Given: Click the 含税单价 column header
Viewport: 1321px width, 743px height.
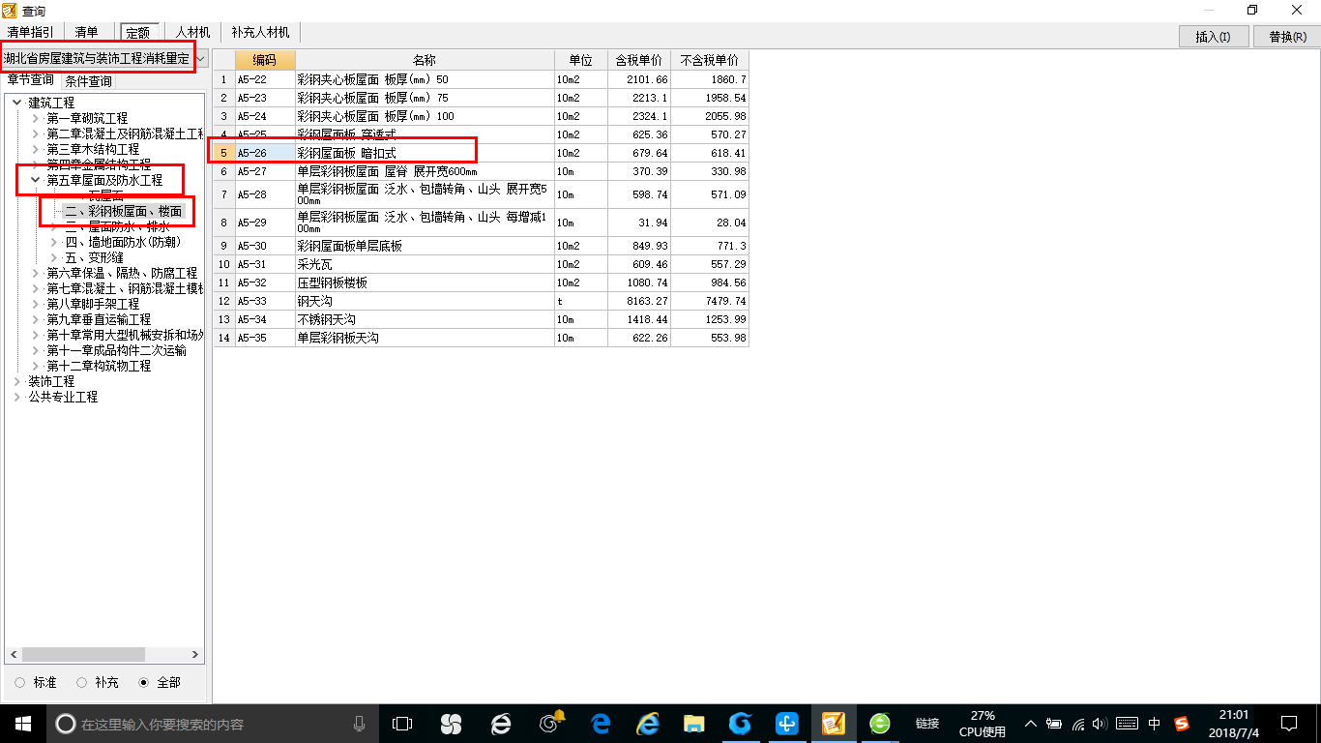Looking at the screenshot, I should pyautogui.click(x=639, y=60).
